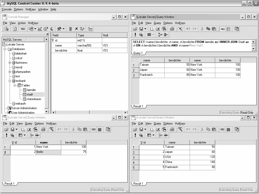The image size is (259, 194).
Task: Click the SQL button in Console Manager toolbar
Action: coord(23,29)
